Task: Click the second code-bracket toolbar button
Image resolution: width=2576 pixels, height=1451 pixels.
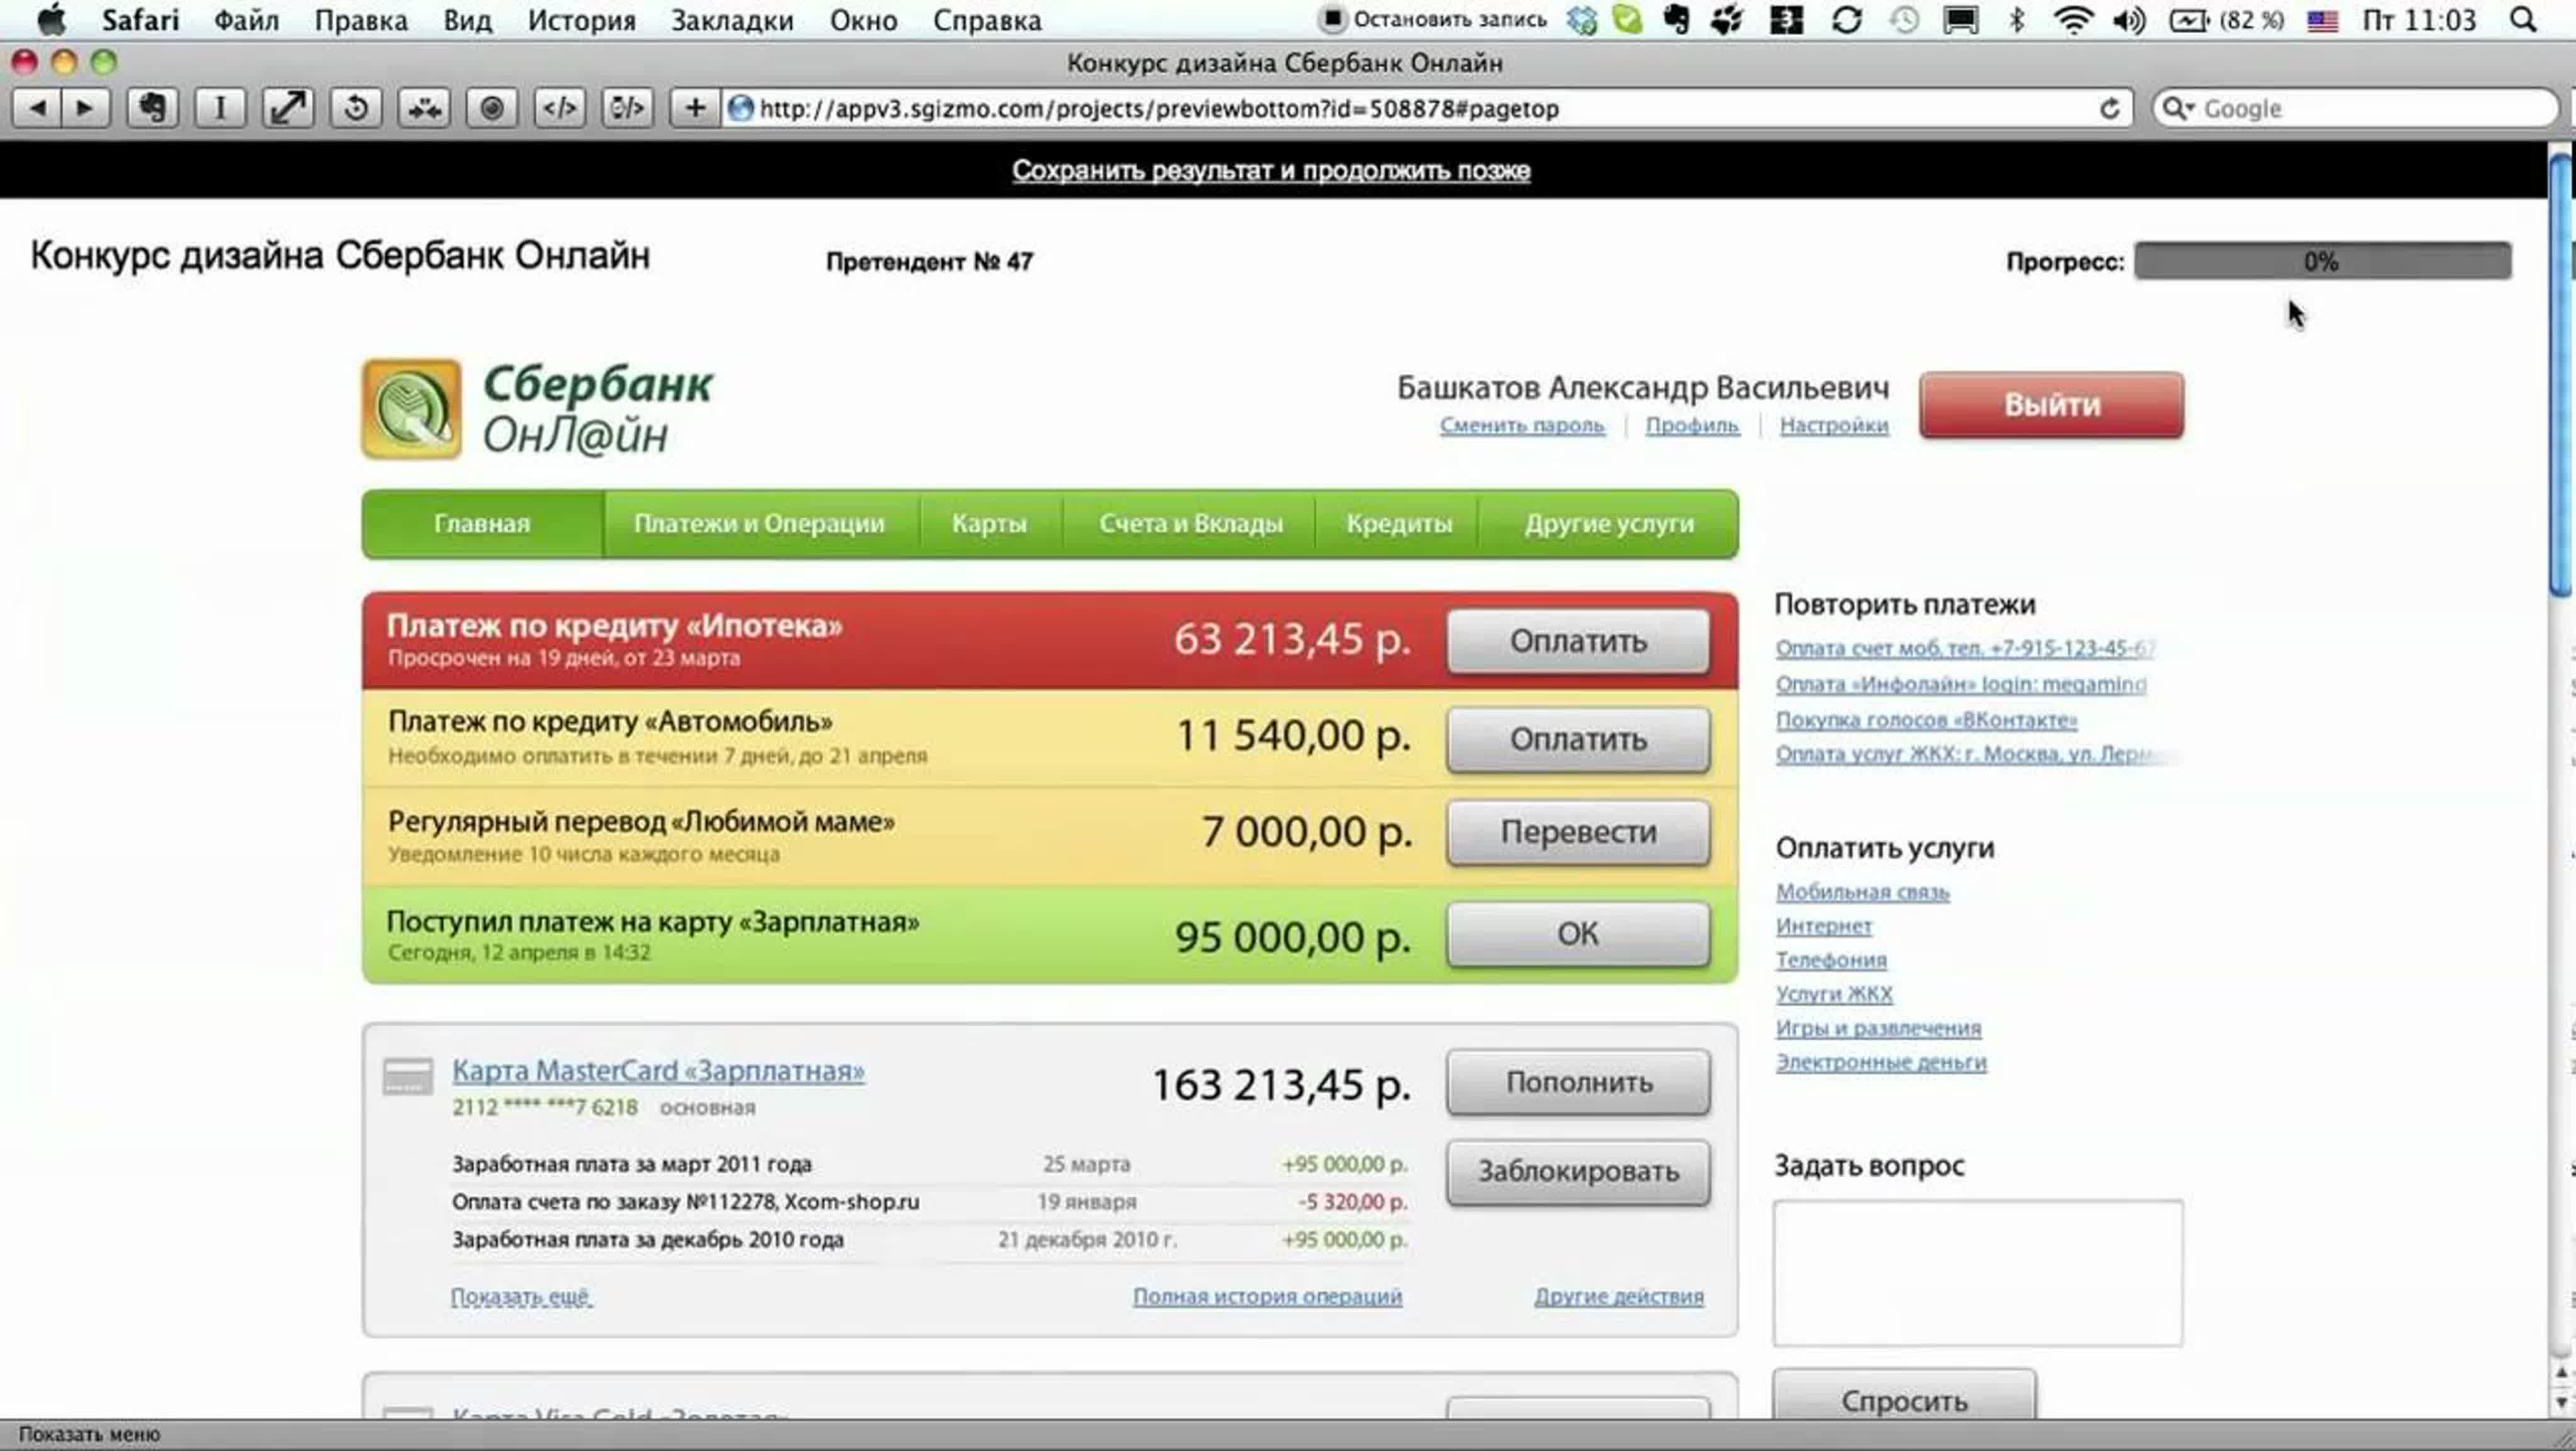Action: (x=628, y=108)
